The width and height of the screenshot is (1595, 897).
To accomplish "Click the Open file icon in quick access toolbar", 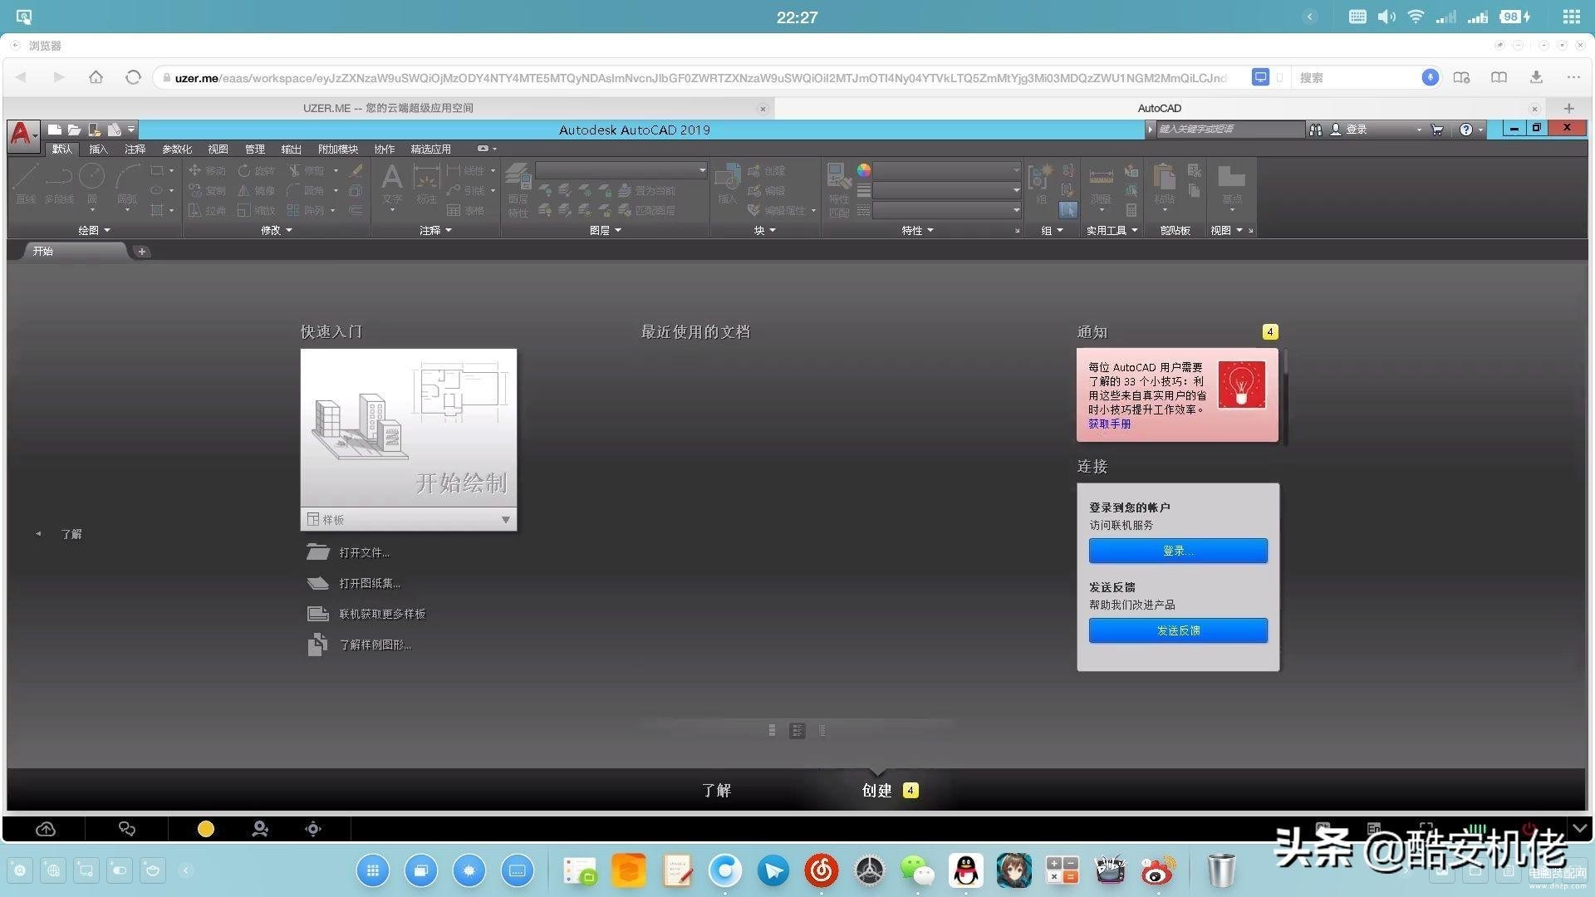I will pos(74,130).
